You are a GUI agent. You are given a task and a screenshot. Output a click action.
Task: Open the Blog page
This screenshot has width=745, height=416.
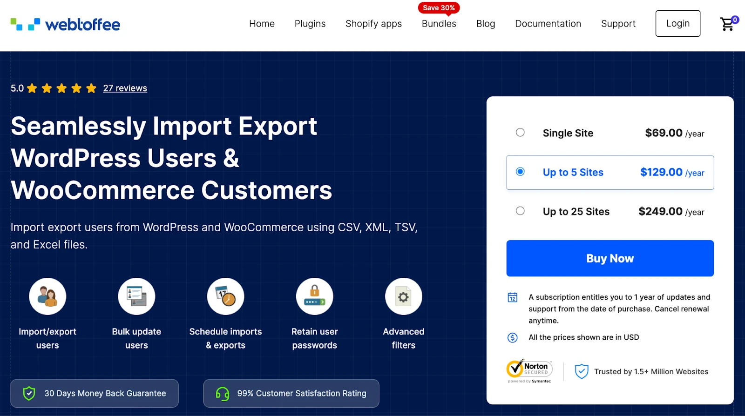point(486,24)
